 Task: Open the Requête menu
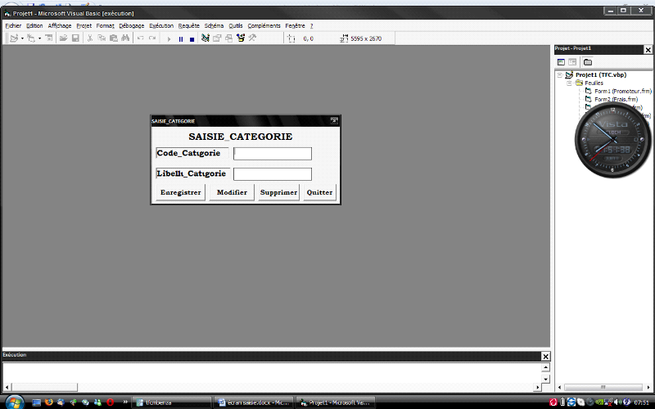coord(189,26)
